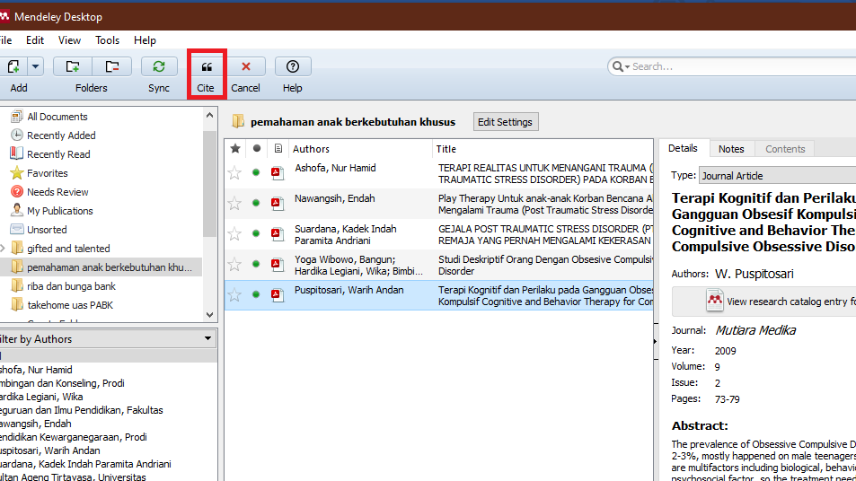Toggle favorite star for Yoga Wibowo row
The height and width of the screenshot is (481, 856).
pos(234,265)
